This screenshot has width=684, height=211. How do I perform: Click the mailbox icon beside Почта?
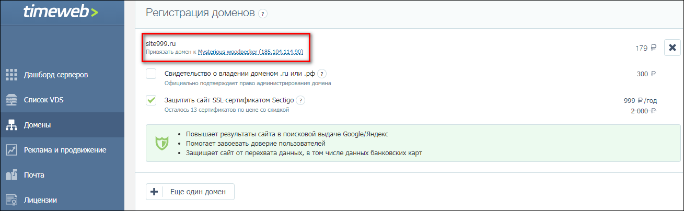click(11, 175)
